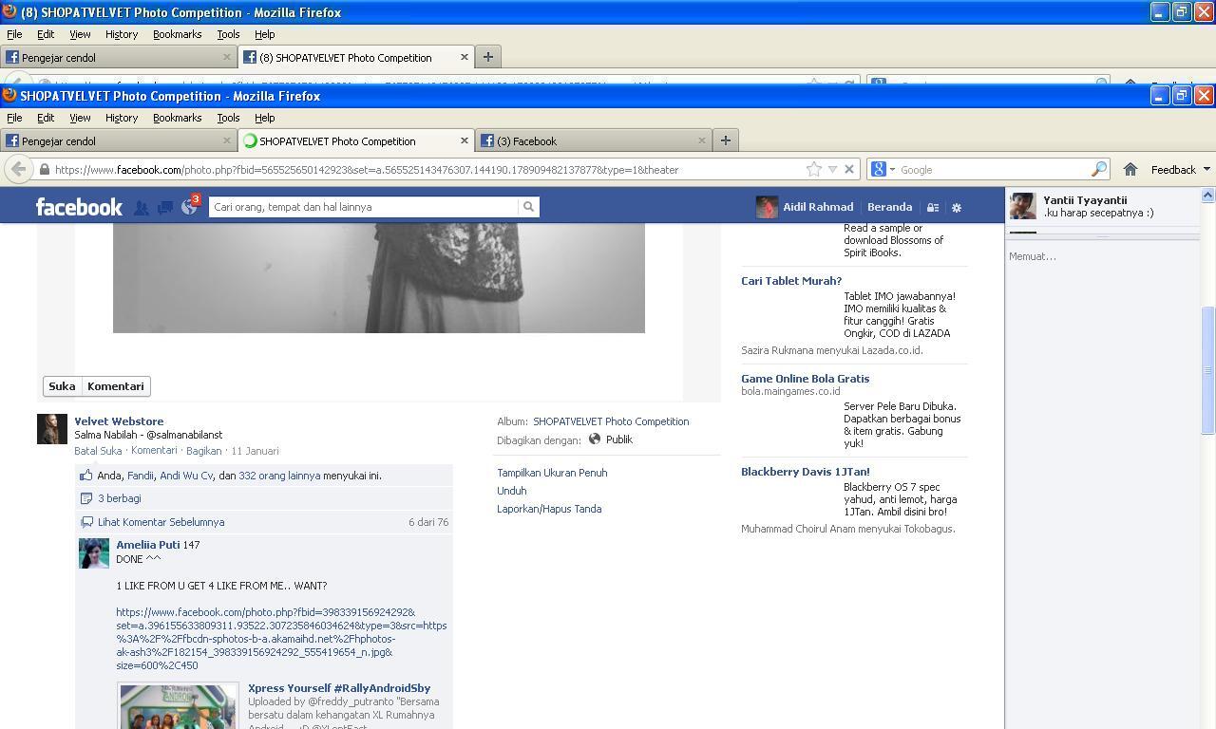Open Aidil Rahmad's profile picture in the header
Viewport: 1216px width, 729px height.
click(x=767, y=207)
